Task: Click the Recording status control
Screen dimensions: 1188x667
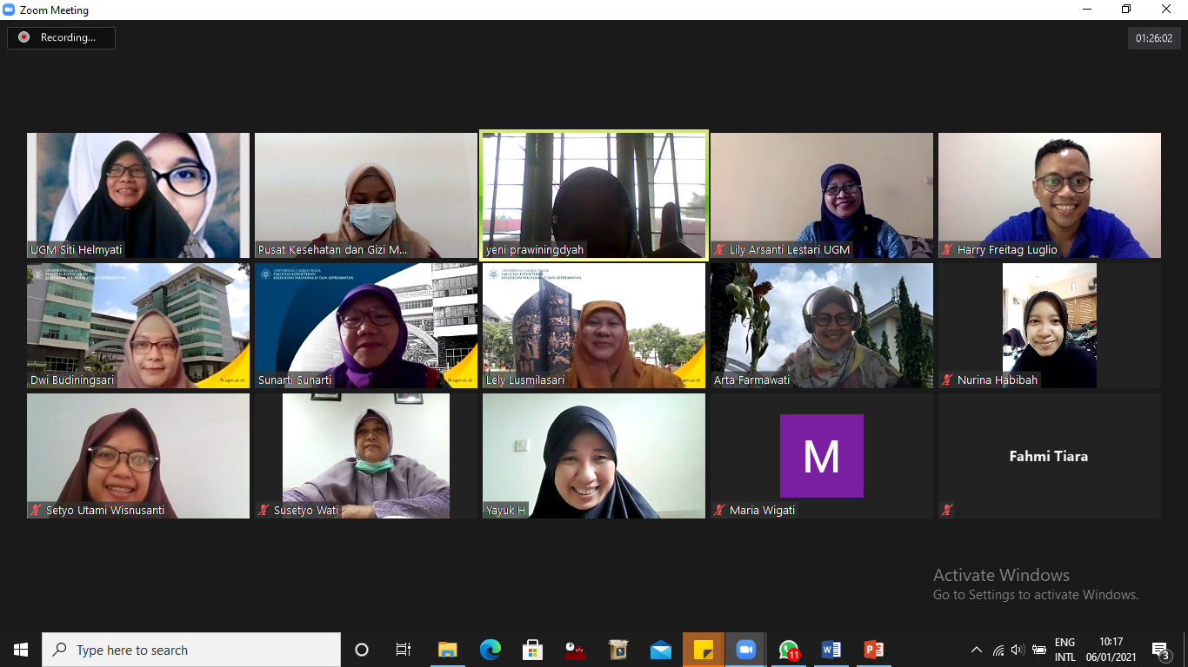Action: pyautogui.click(x=61, y=37)
